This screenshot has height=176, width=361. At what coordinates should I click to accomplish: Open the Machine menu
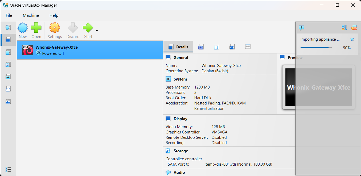31,15
